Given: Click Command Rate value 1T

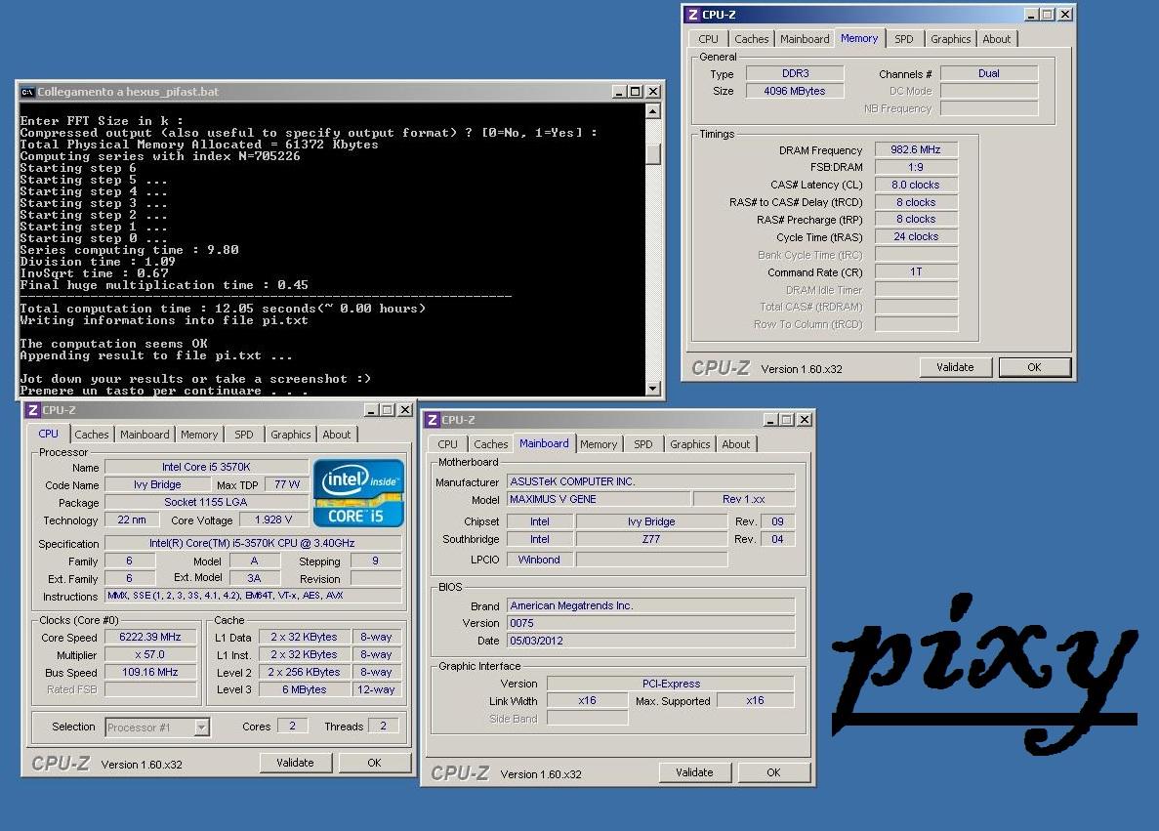Looking at the screenshot, I should point(916,272).
